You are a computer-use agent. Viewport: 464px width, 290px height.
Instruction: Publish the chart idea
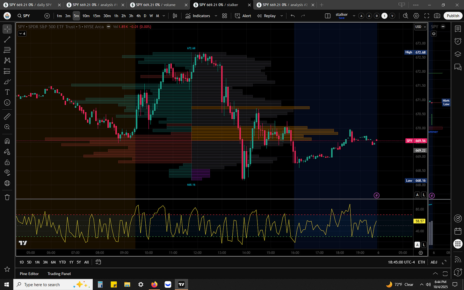[x=453, y=16]
